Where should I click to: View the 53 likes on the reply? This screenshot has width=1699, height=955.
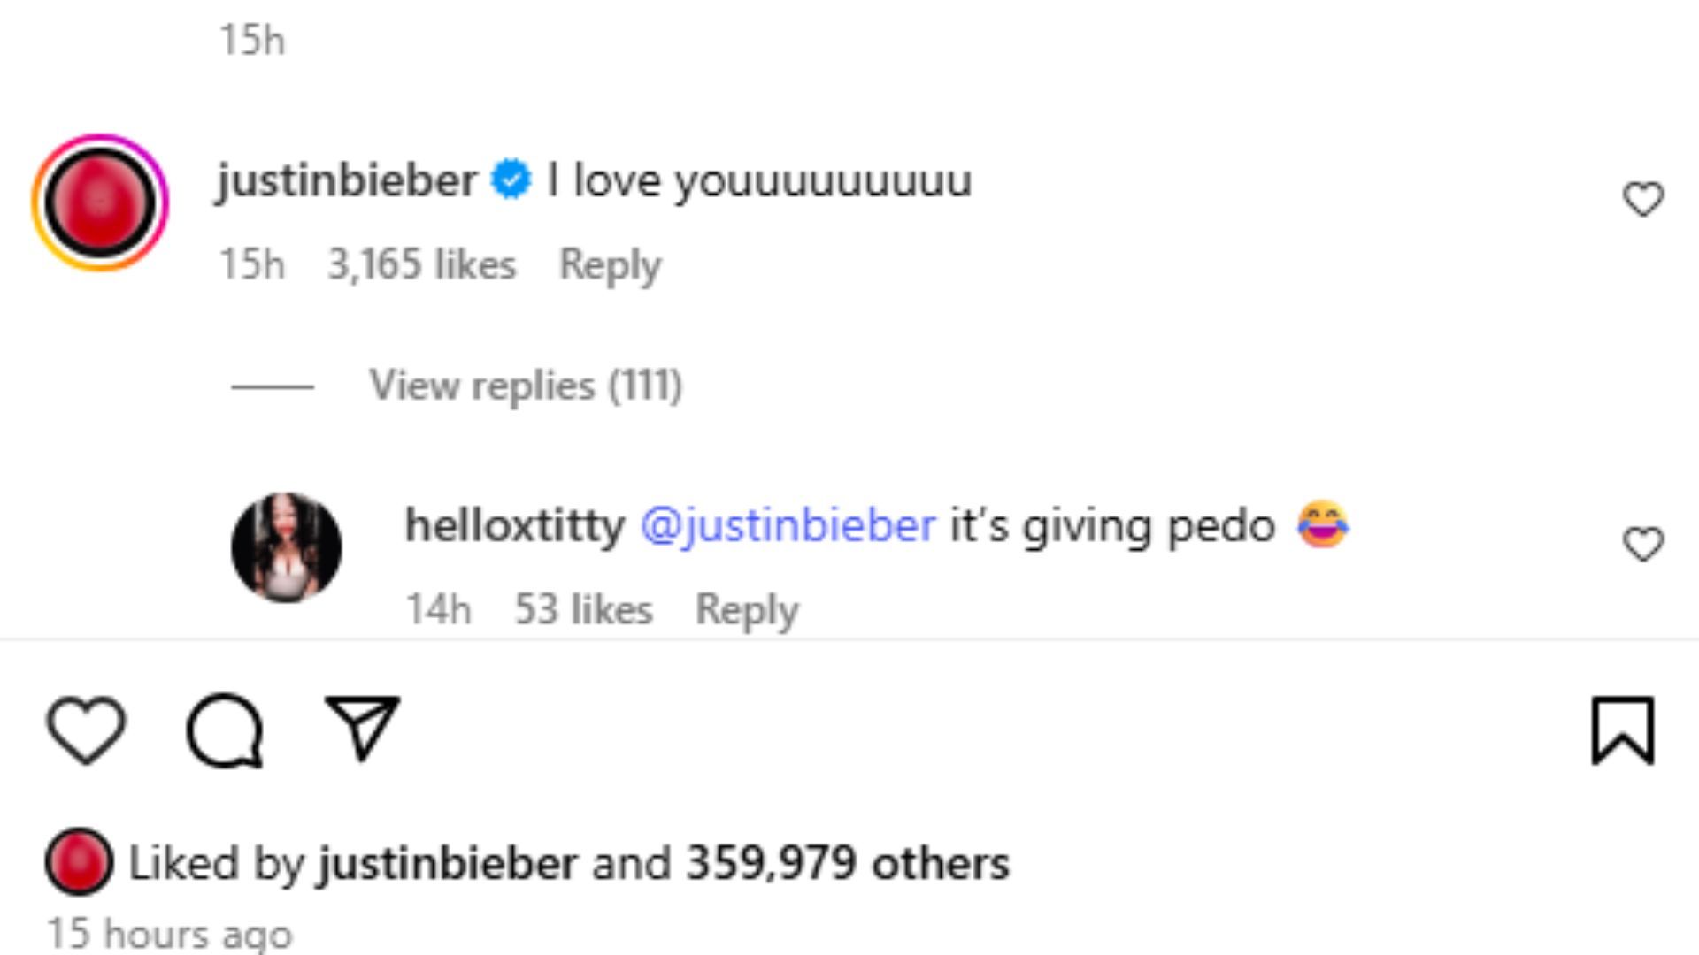tap(583, 609)
